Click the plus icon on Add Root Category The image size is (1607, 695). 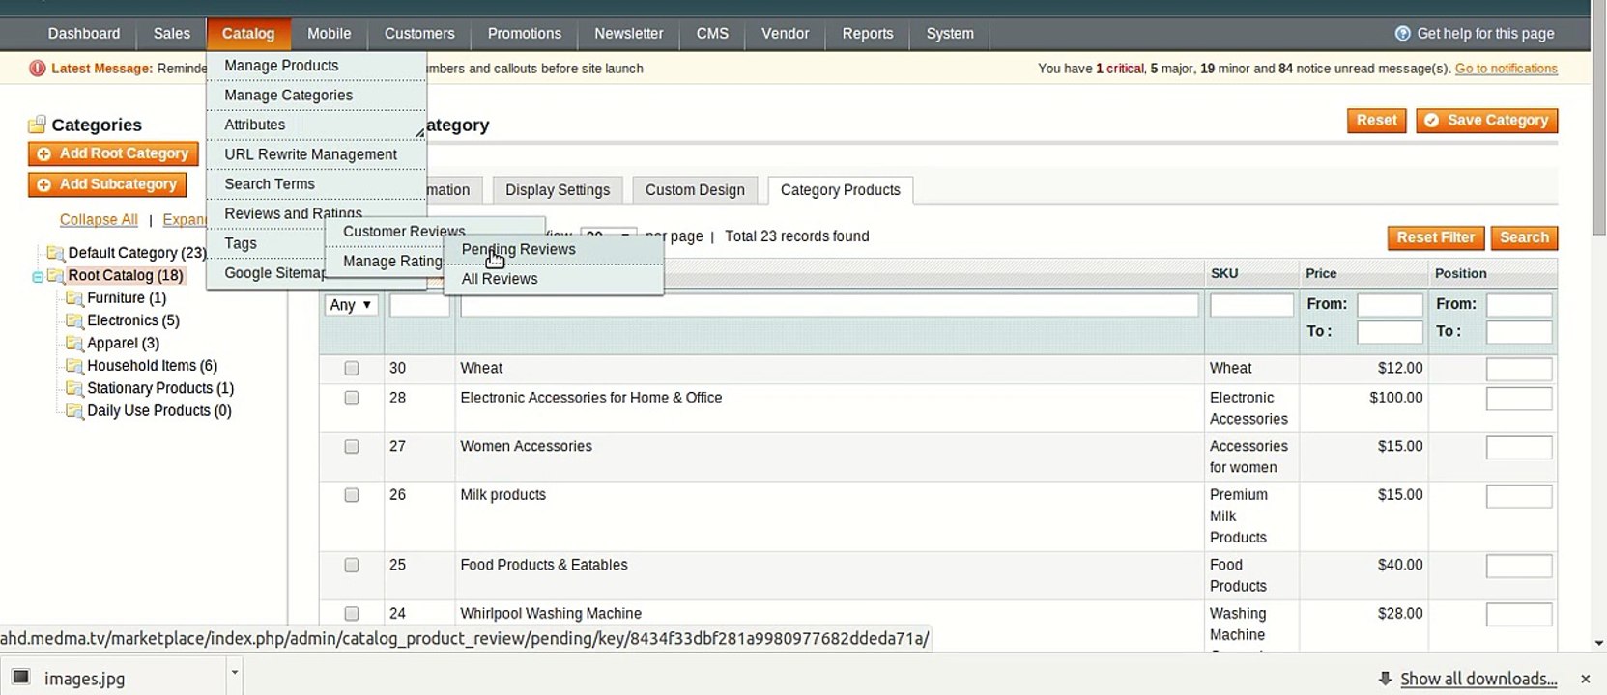click(x=43, y=154)
